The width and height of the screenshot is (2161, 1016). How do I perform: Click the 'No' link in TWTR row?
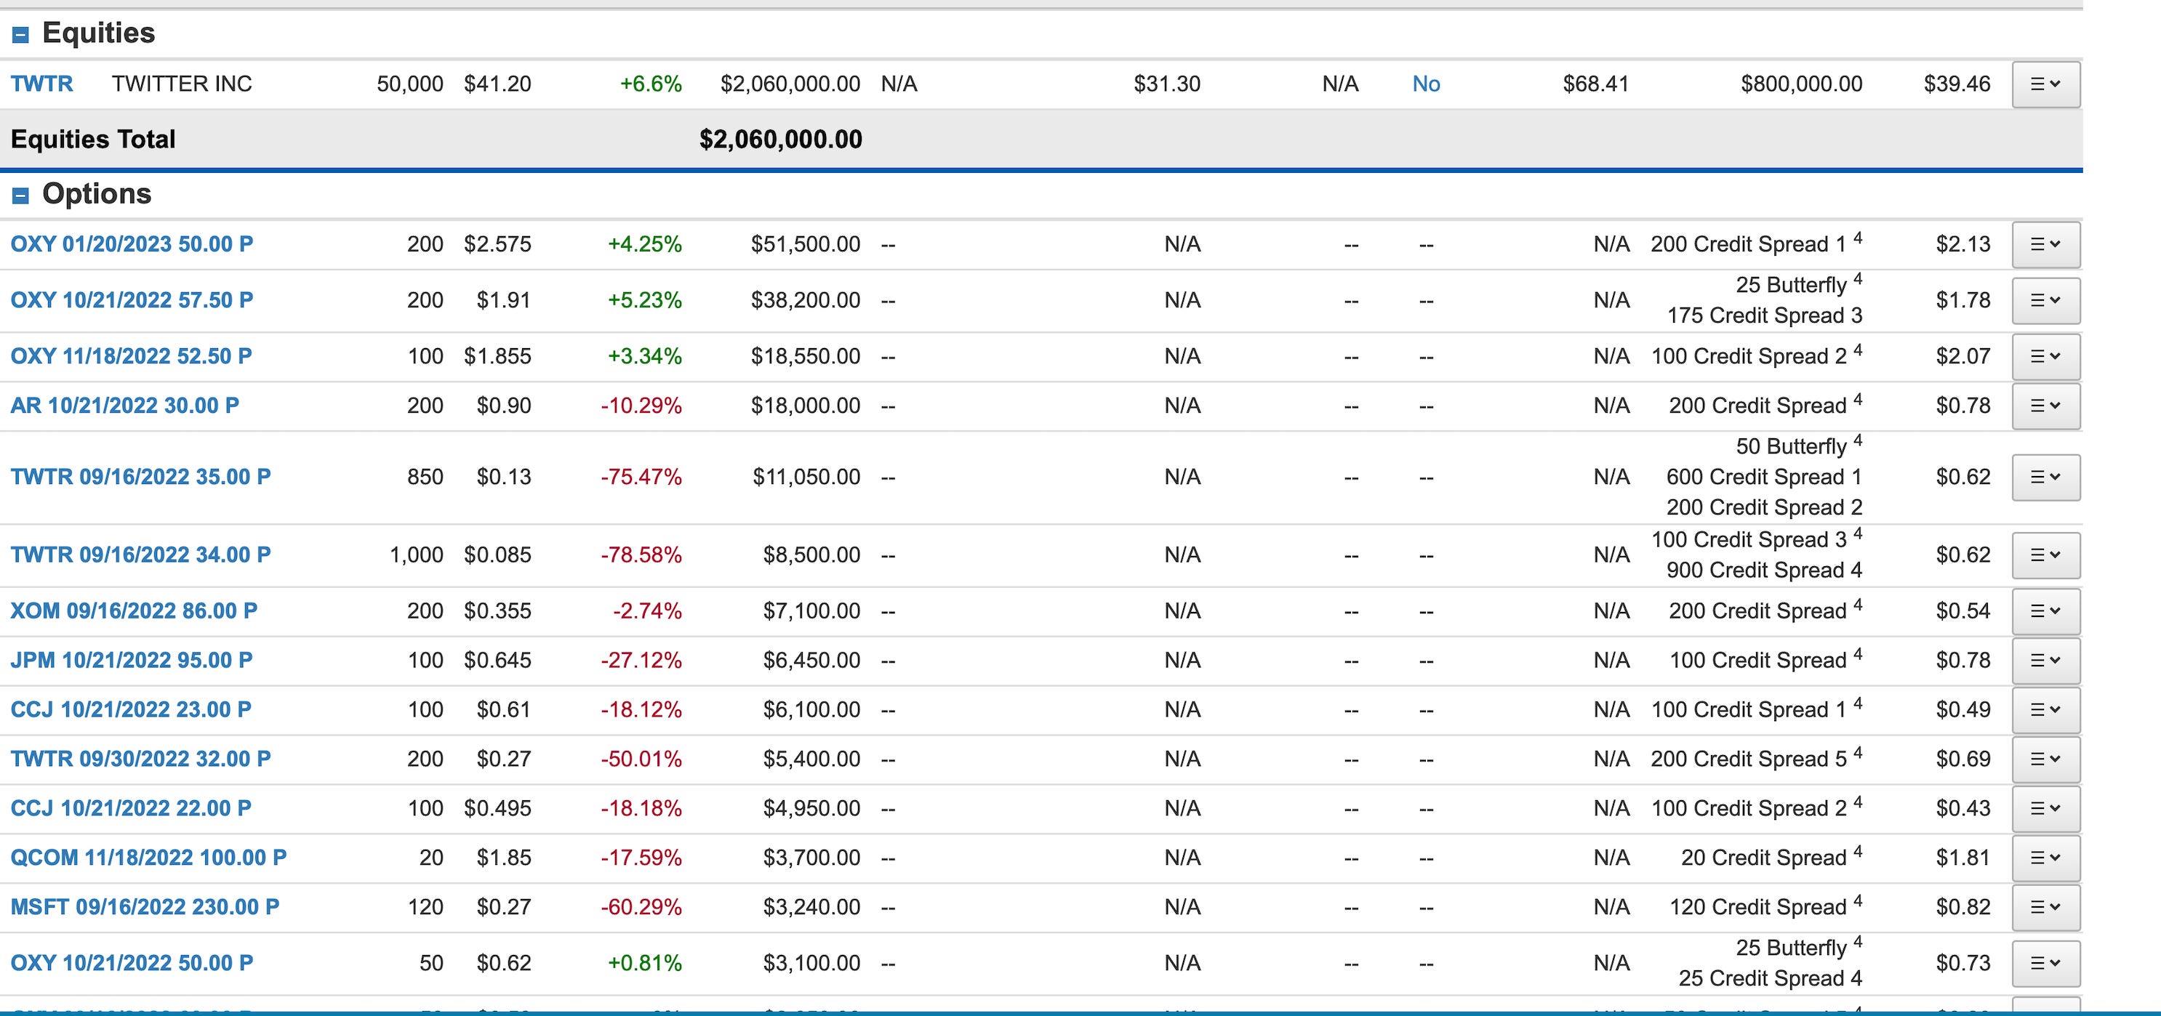point(1425,84)
